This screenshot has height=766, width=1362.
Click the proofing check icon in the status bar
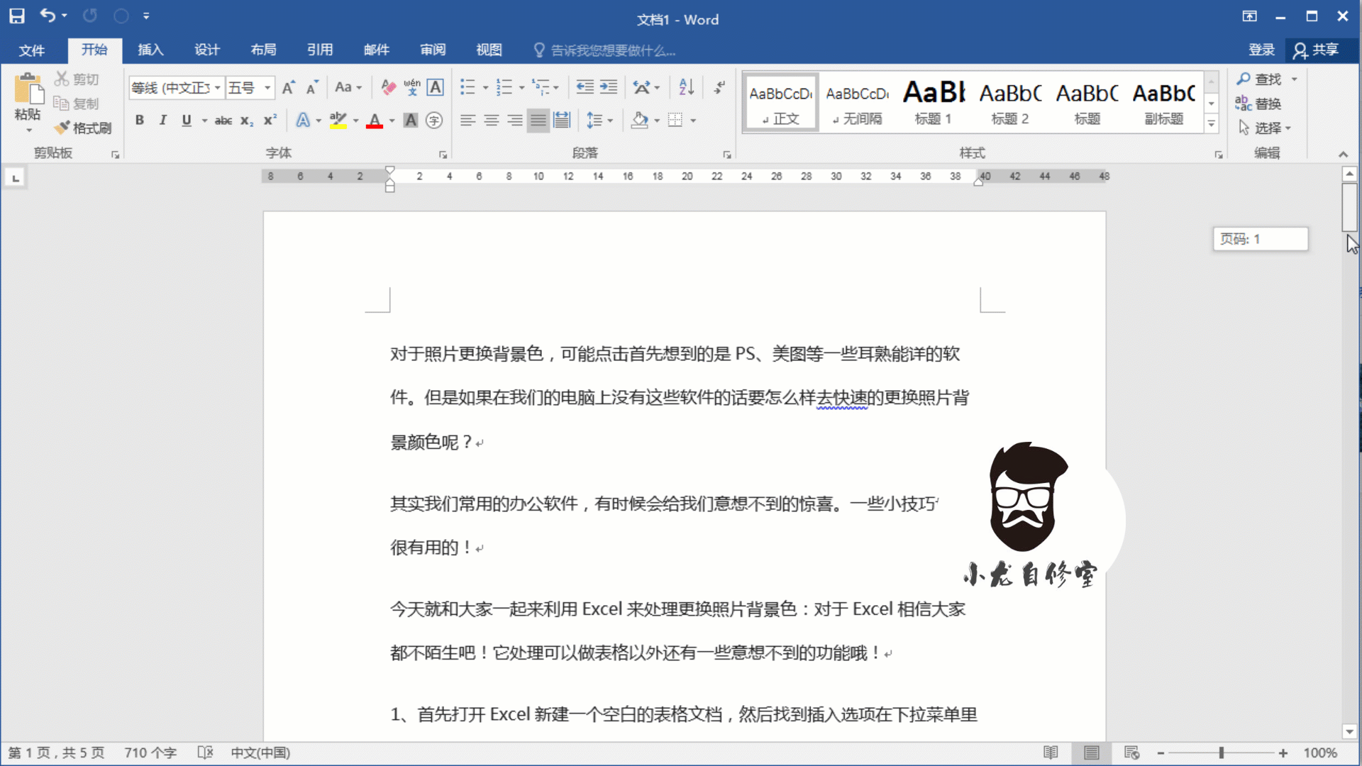click(x=205, y=753)
